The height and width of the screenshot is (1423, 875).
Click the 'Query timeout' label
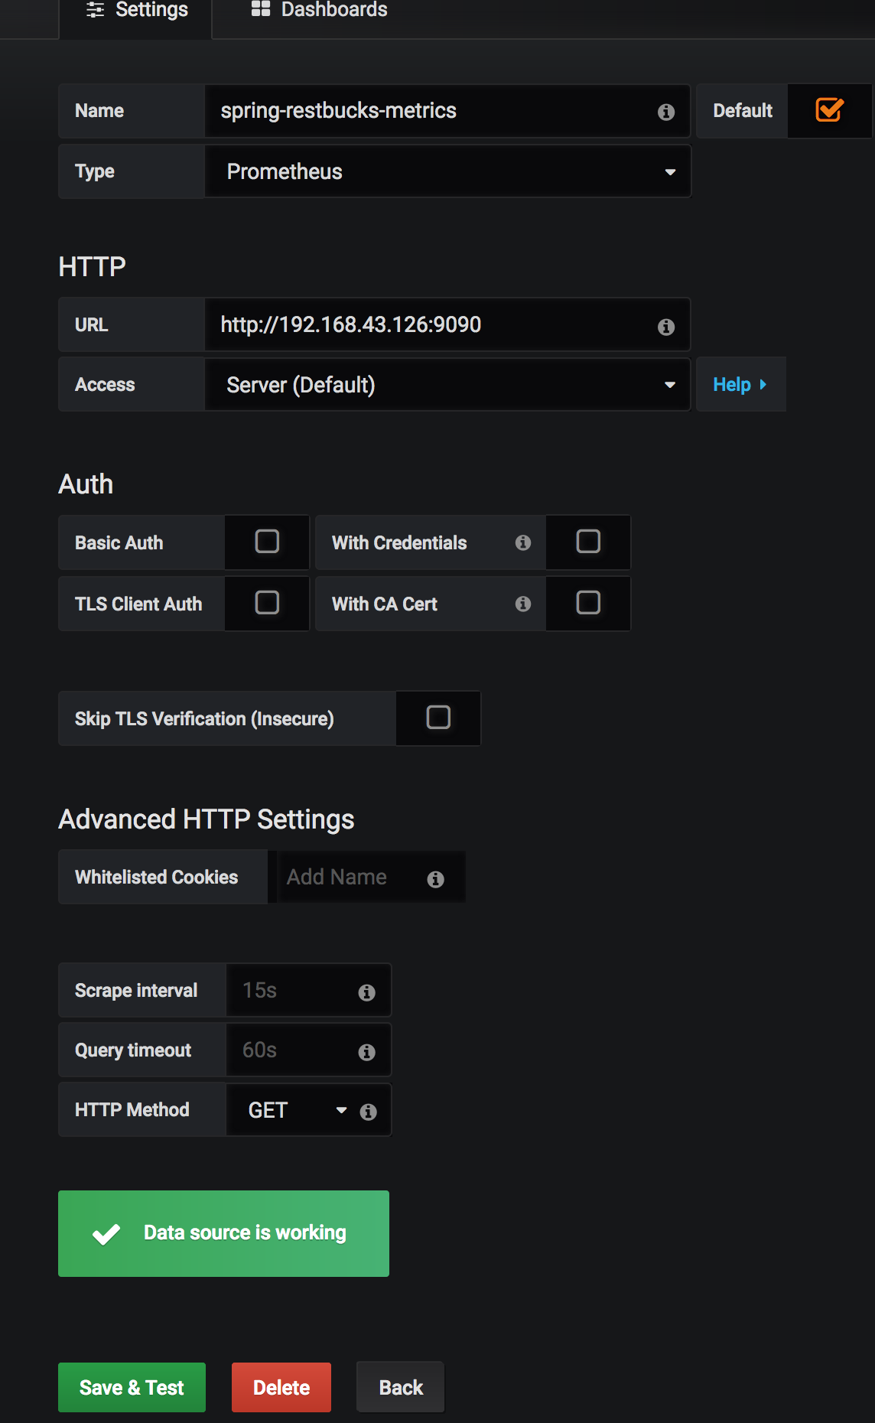coord(133,1050)
